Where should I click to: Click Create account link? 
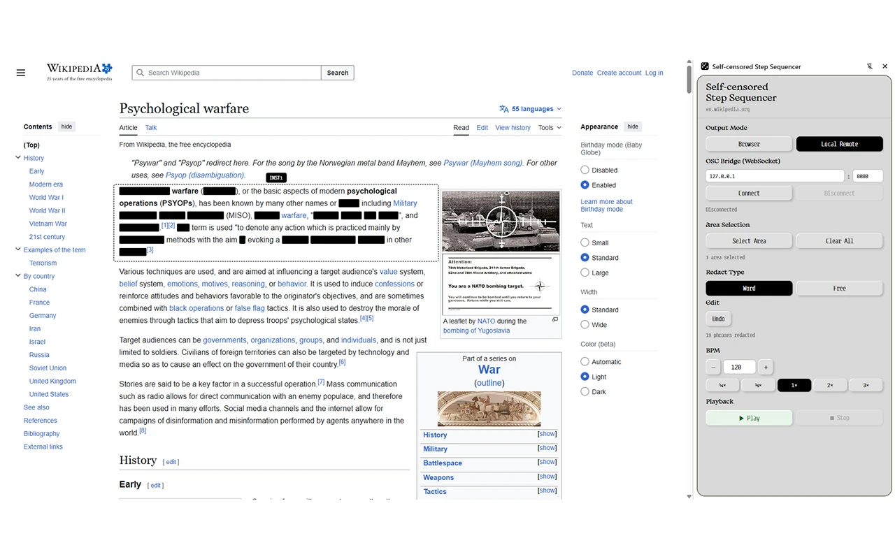pyautogui.click(x=619, y=73)
